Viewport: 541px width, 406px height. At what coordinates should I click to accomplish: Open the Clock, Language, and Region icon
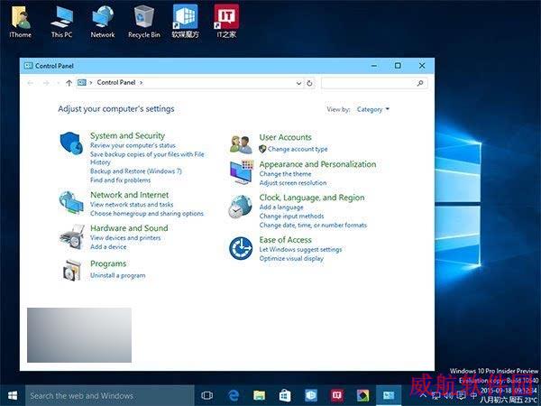(241, 206)
